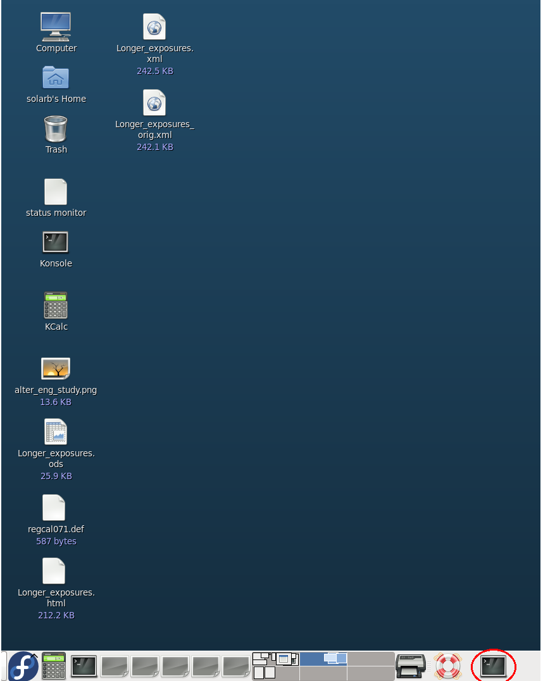Open the Computer desktop icon
Screen dimensions: 543x681
tap(56, 27)
